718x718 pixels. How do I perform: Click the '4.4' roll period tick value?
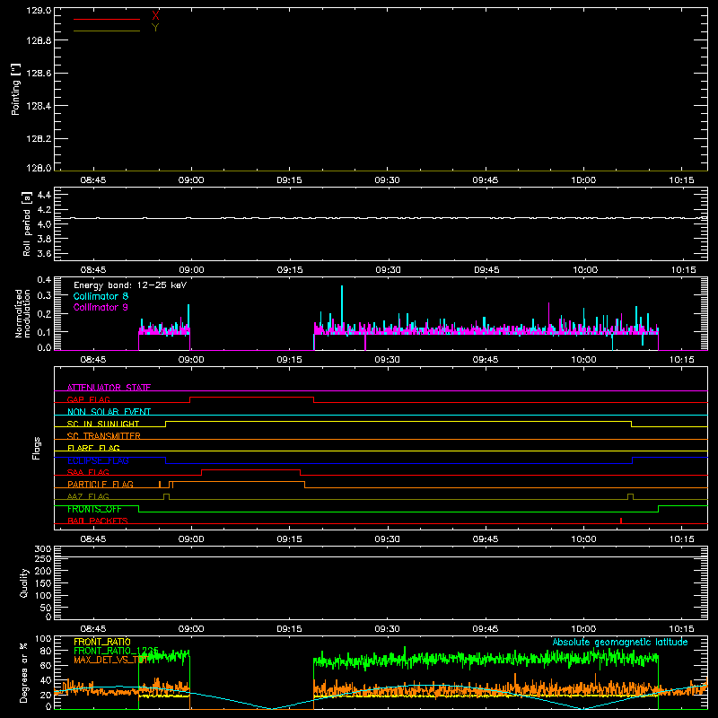tap(44, 195)
